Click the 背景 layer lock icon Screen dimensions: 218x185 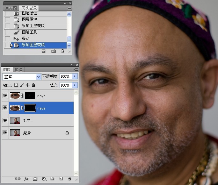67,133
